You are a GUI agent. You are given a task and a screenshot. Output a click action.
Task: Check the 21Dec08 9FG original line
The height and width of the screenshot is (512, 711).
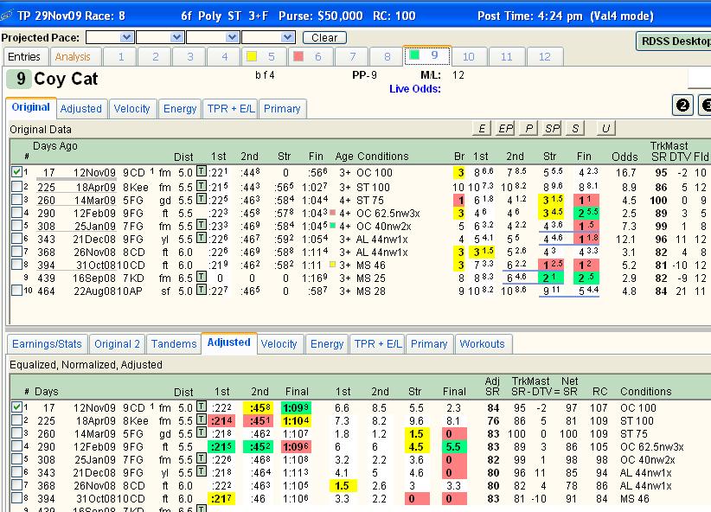pyautogui.click(x=16, y=238)
